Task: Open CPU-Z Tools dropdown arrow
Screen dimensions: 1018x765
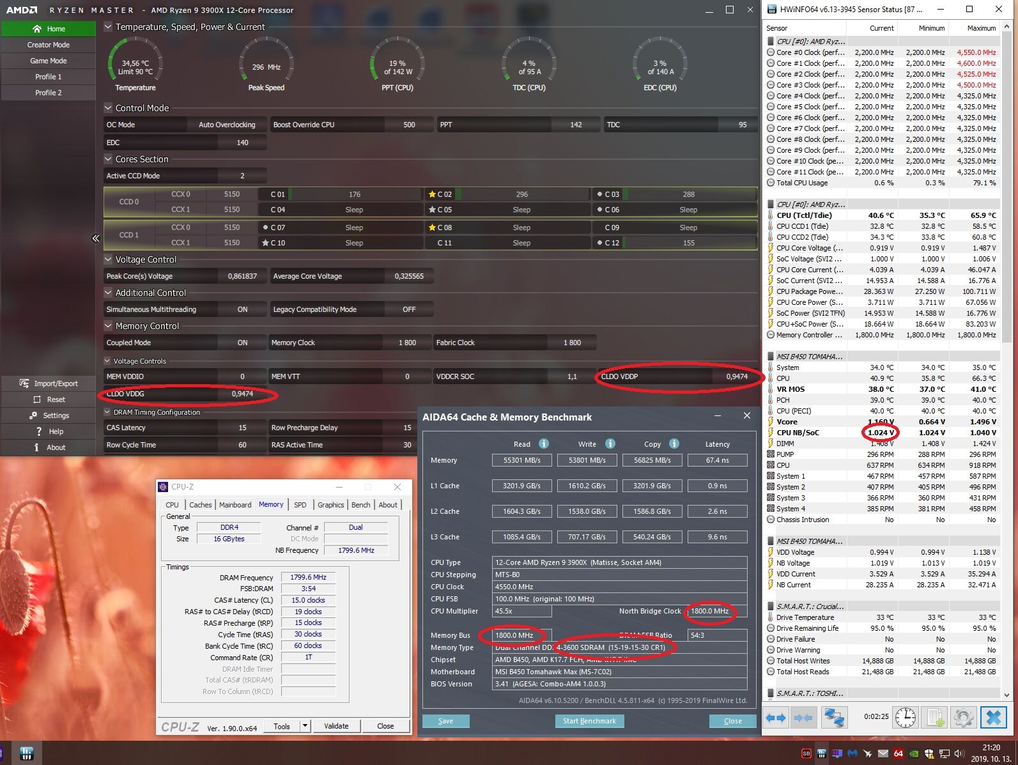Action: (x=305, y=726)
